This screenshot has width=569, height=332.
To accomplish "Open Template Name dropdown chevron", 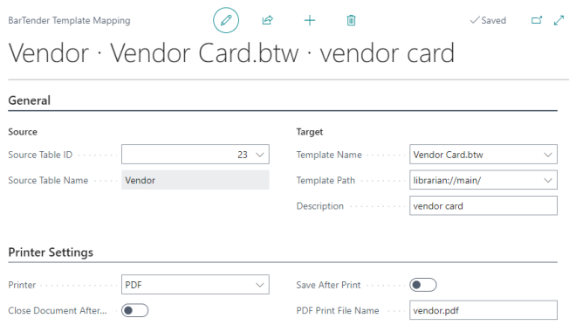I will [x=548, y=155].
